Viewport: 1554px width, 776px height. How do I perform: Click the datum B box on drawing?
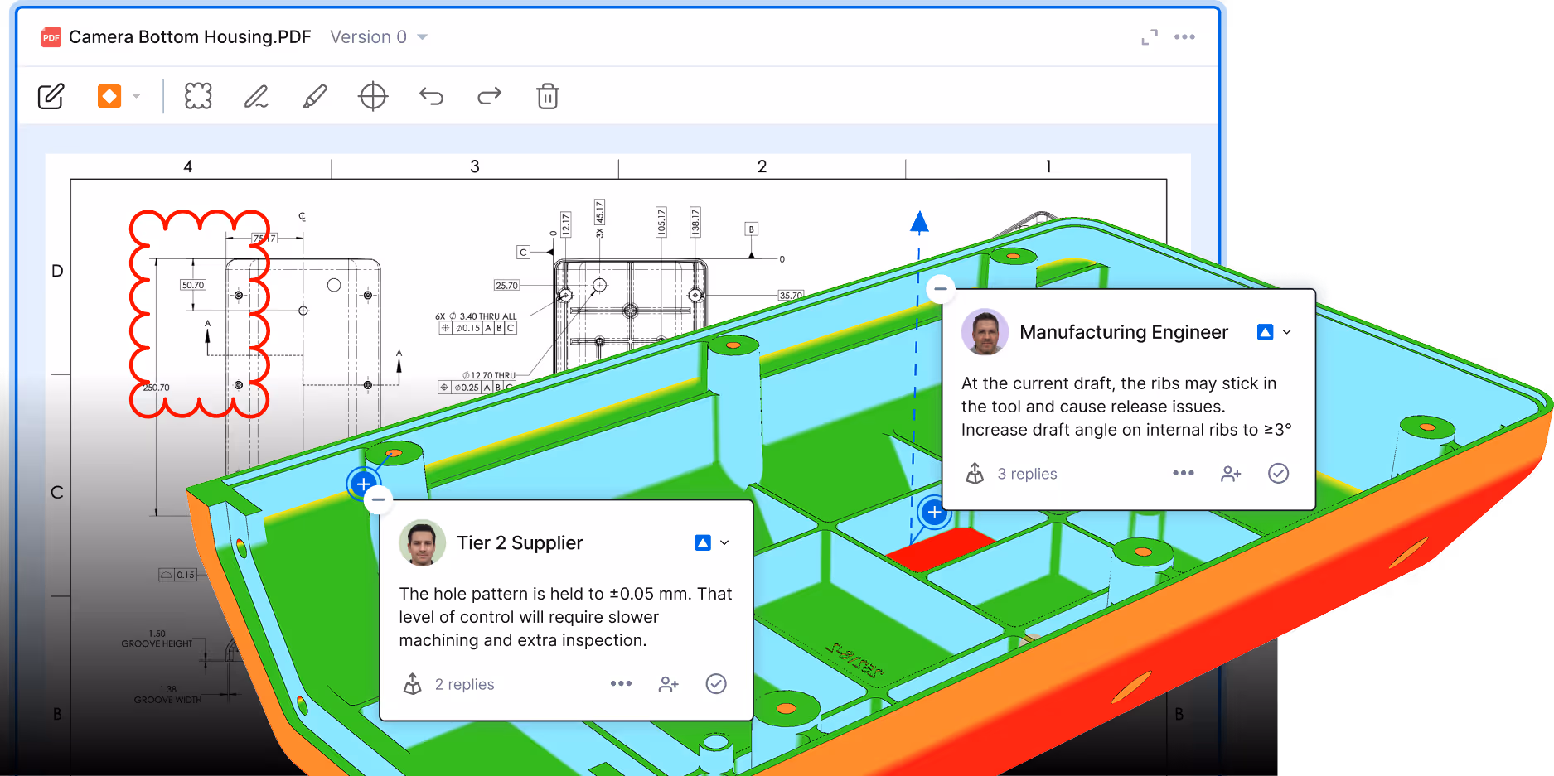click(x=751, y=229)
